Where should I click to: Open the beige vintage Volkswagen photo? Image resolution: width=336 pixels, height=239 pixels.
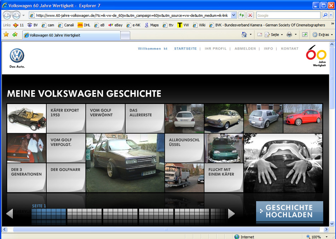tap(224, 118)
